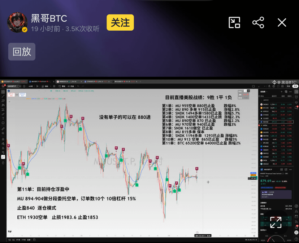
Task: Click the red sell price button
Action: tap(11, 95)
